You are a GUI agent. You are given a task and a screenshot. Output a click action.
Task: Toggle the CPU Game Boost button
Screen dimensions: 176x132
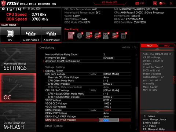(10, 35)
